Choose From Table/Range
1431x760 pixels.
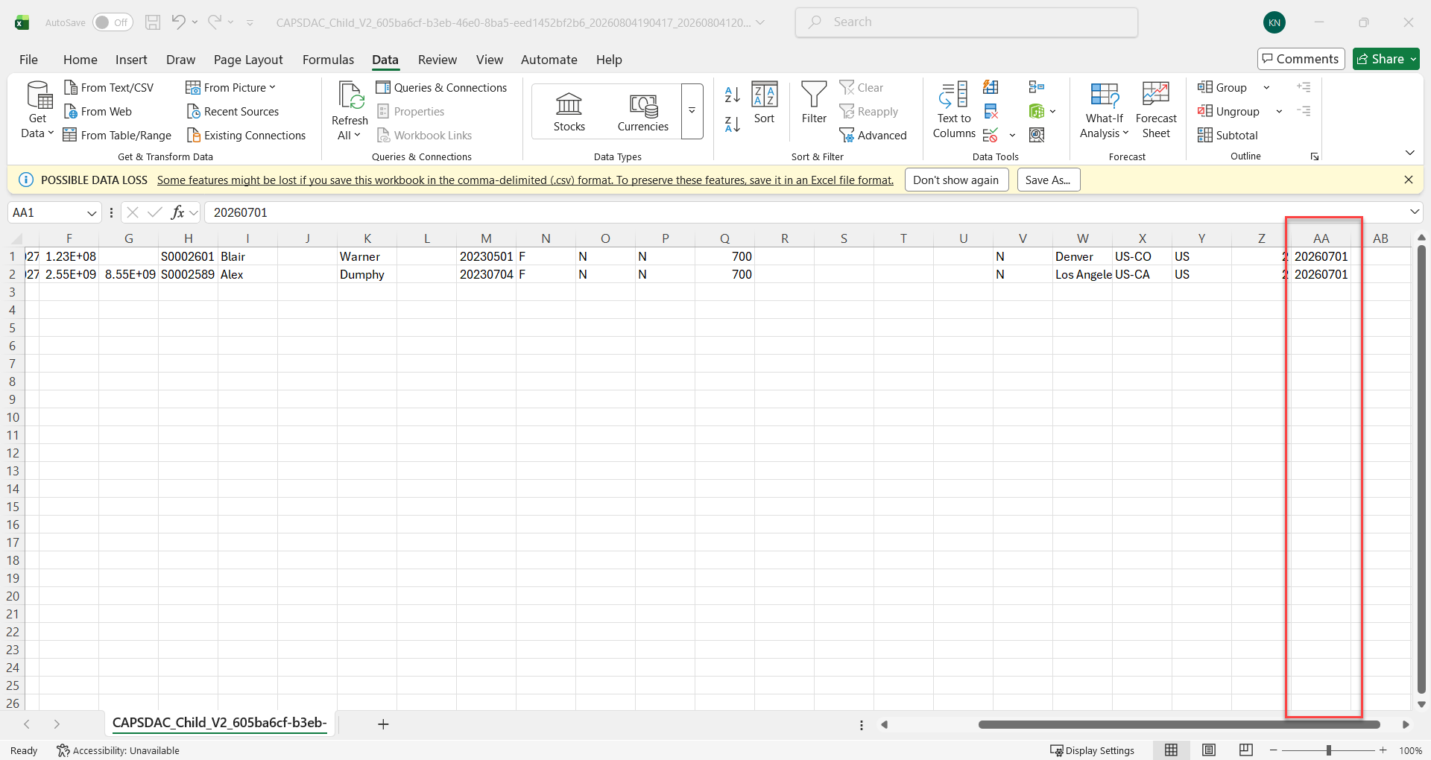117,136
